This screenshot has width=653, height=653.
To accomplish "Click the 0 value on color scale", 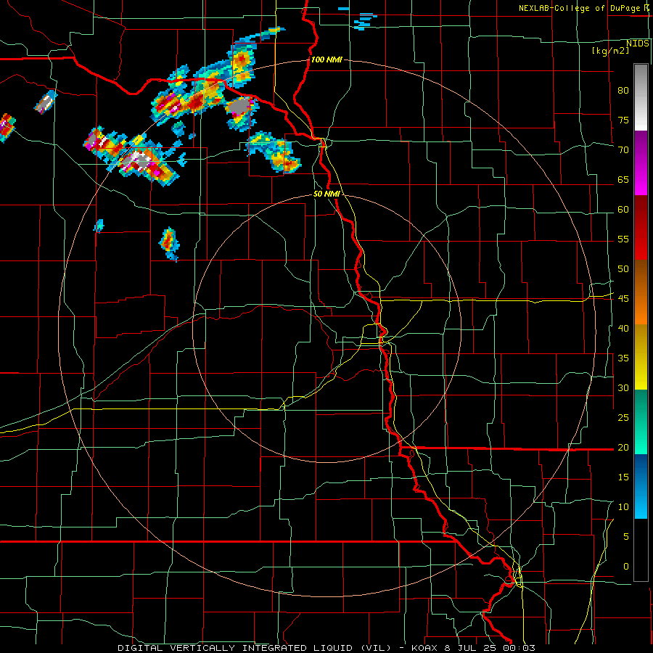I will (626, 567).
